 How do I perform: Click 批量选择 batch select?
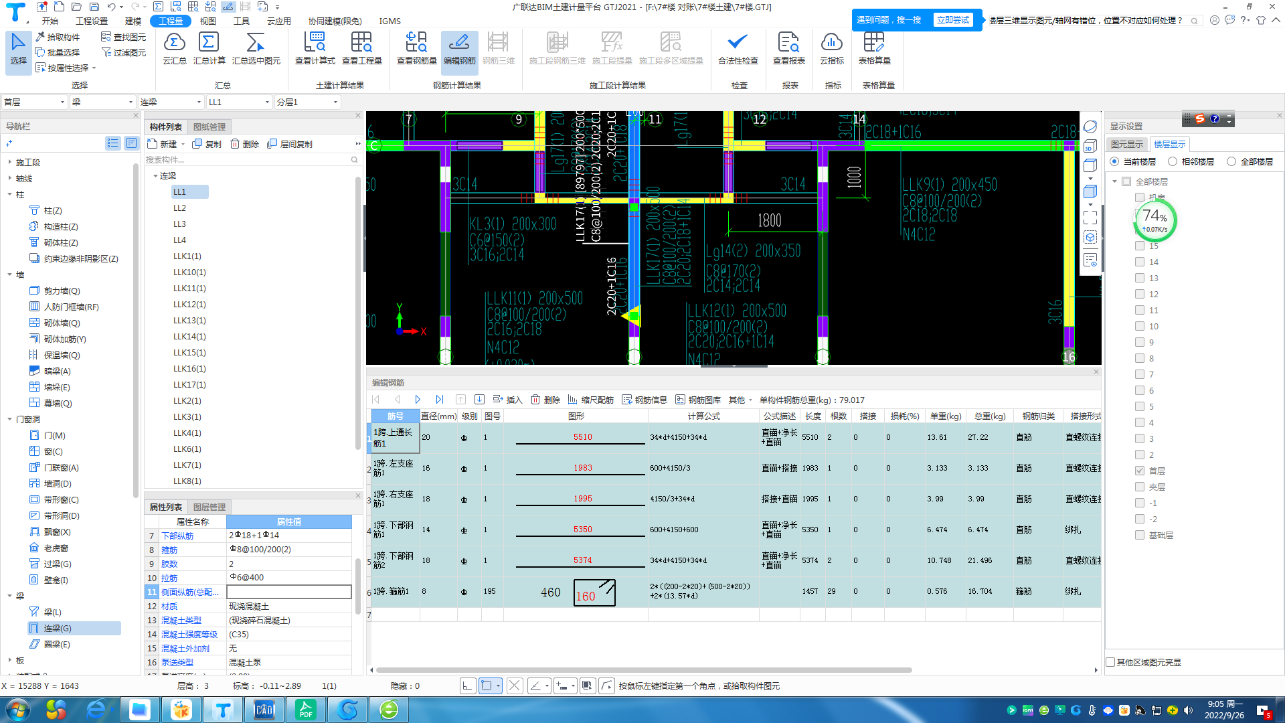click(58, 52)
